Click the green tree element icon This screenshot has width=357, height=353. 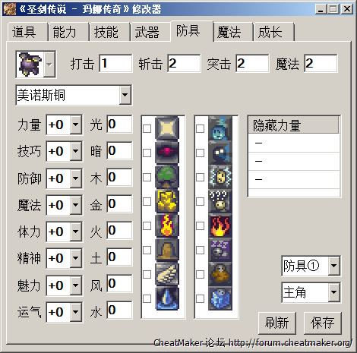click(x=167, y=177)
